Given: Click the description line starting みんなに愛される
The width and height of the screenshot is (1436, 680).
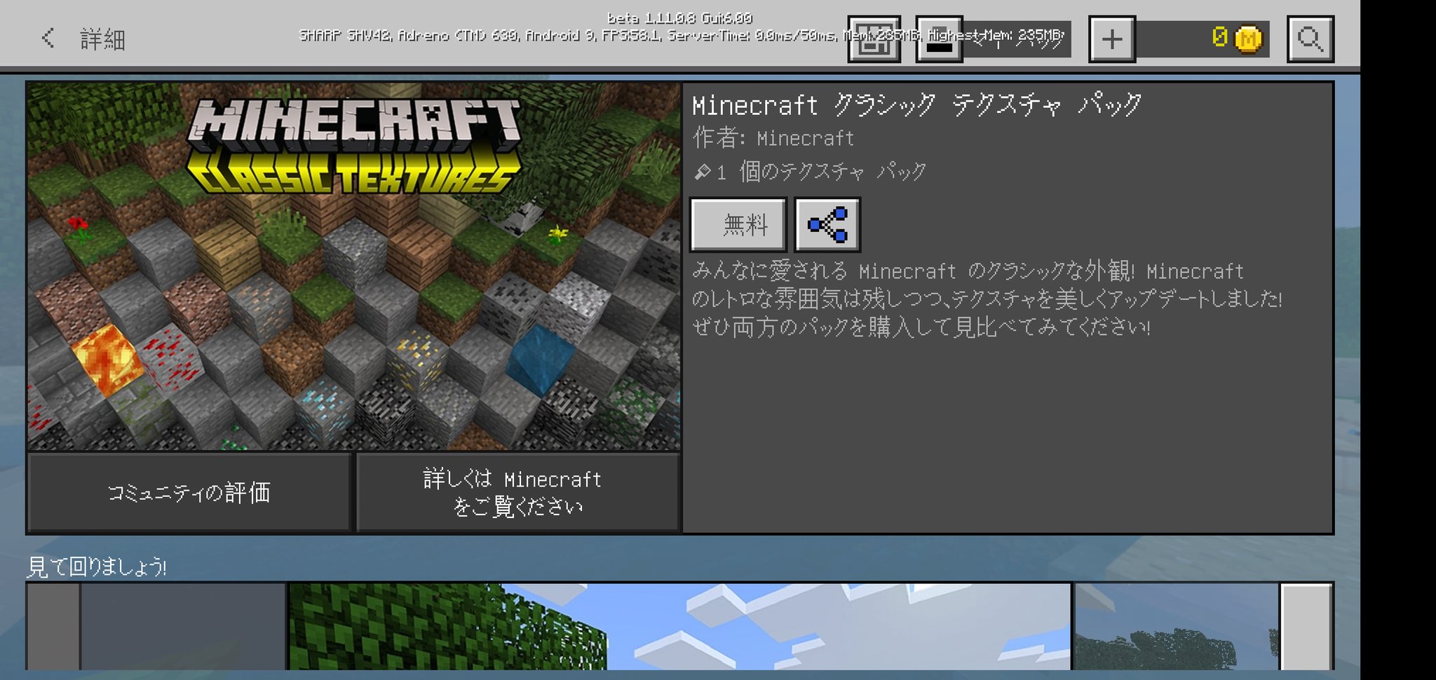Looking at the screenshot, I should point(968,271).
